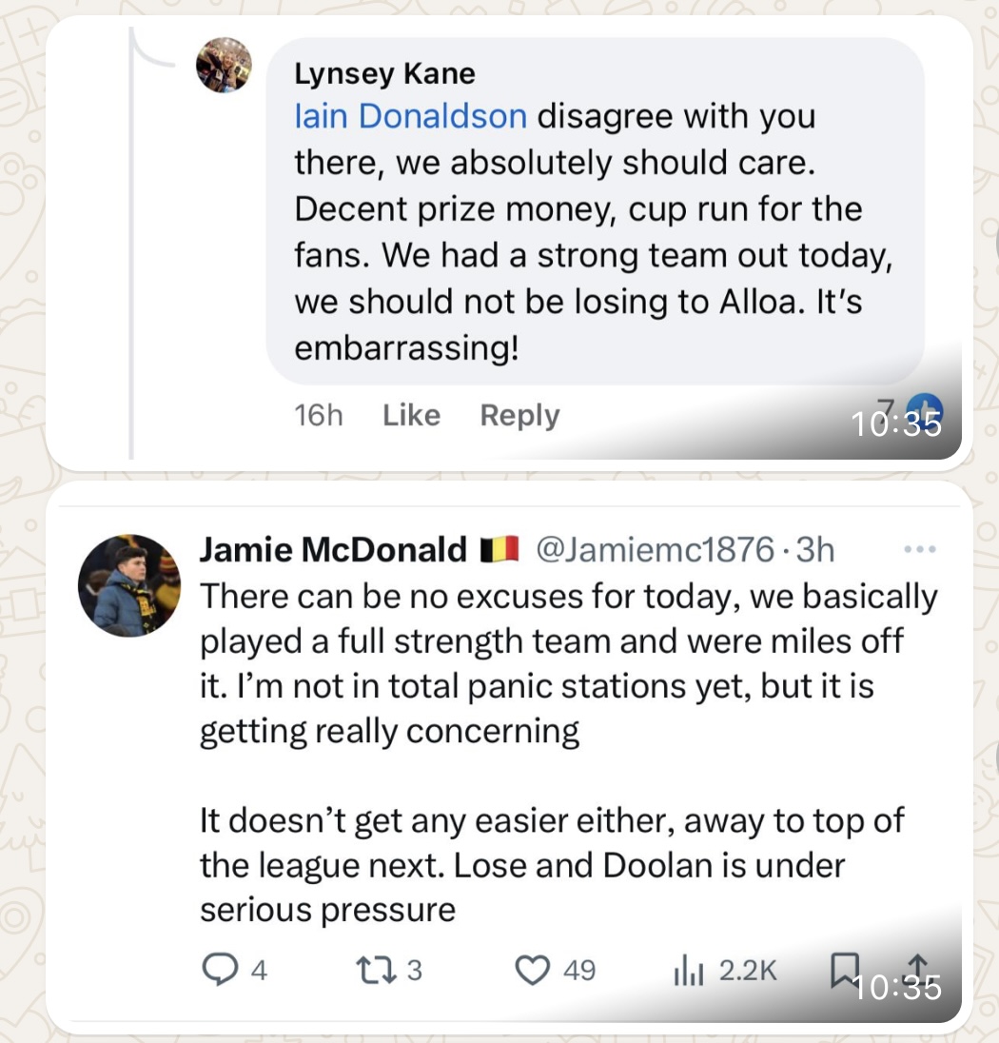Like Lynsey Kane's comment

tap(411, 415)
